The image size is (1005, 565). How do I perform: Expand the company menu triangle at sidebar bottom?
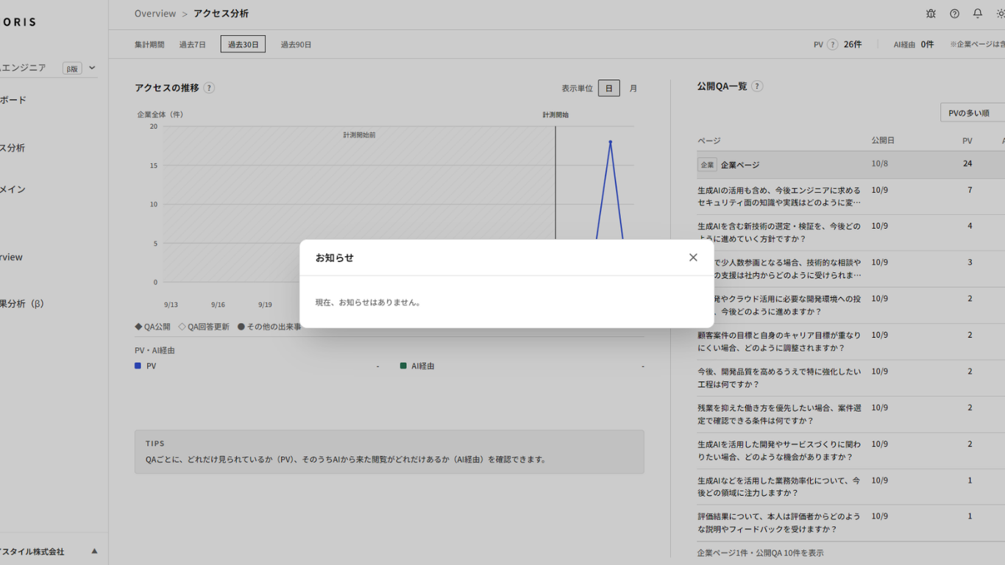tap(94, 551)
